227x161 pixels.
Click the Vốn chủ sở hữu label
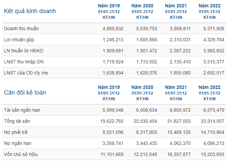coord(21,155)
